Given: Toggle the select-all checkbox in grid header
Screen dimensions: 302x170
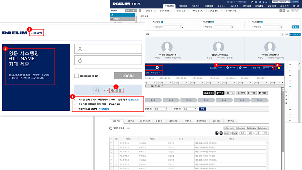Looking at the screenshot, I should (x=112, y=138).
